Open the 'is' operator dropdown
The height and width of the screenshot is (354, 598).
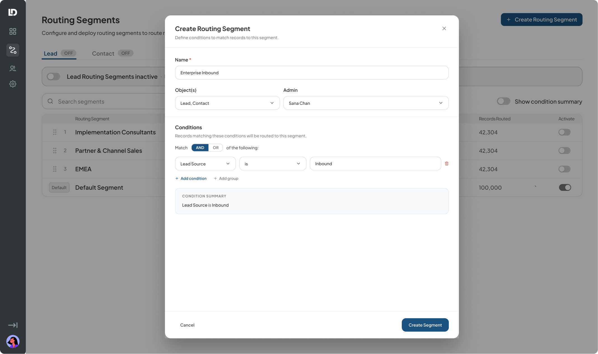pyautogui.click(x=273, y=164)
